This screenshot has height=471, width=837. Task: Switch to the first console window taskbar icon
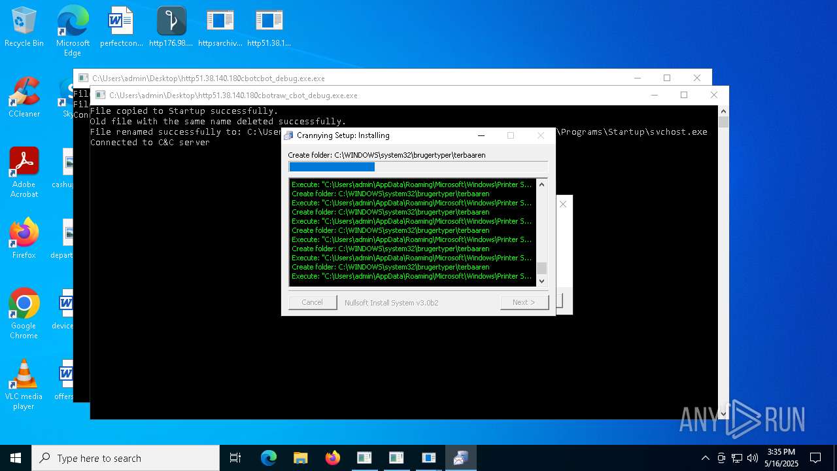(x=364, y=458)
